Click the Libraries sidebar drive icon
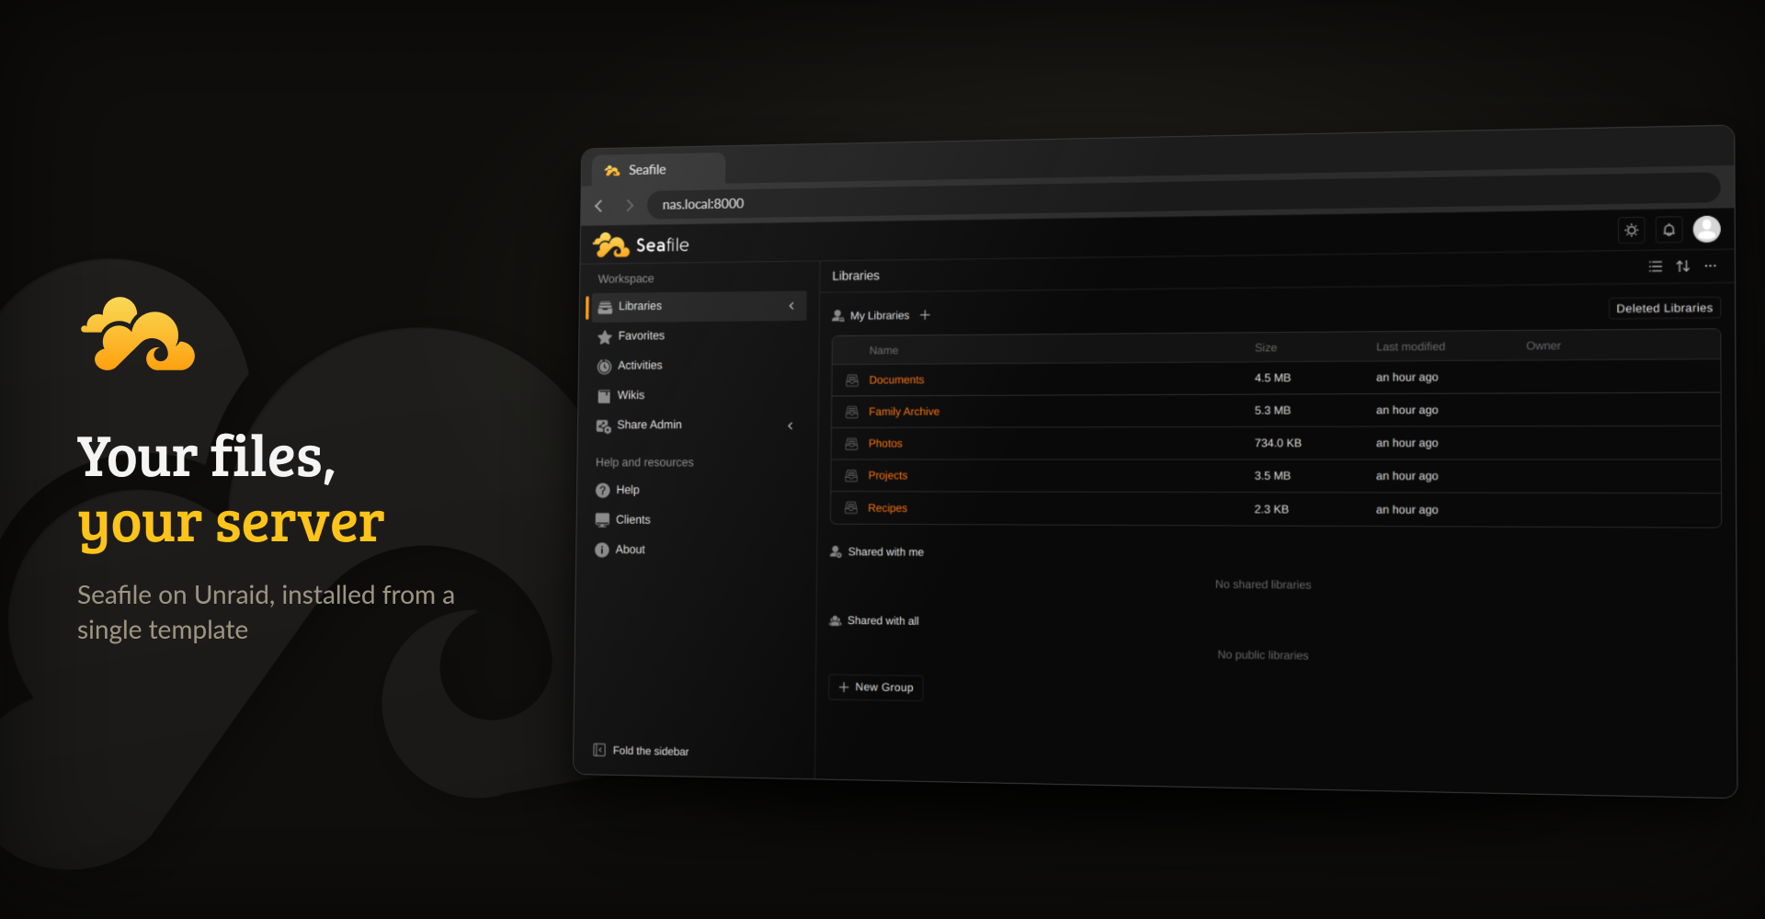The height and width of the screenshot is (919, 1765). tap(605, 307)
